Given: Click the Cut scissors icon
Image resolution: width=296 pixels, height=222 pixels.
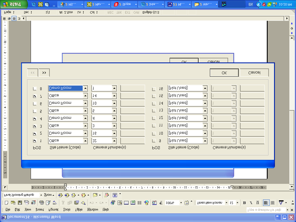Looking at the screenshot, I should coord(63,203).
